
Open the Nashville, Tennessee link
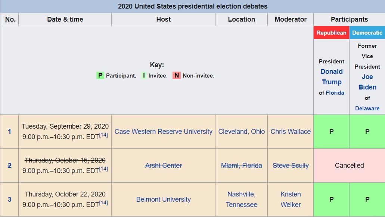pos(242,199)
